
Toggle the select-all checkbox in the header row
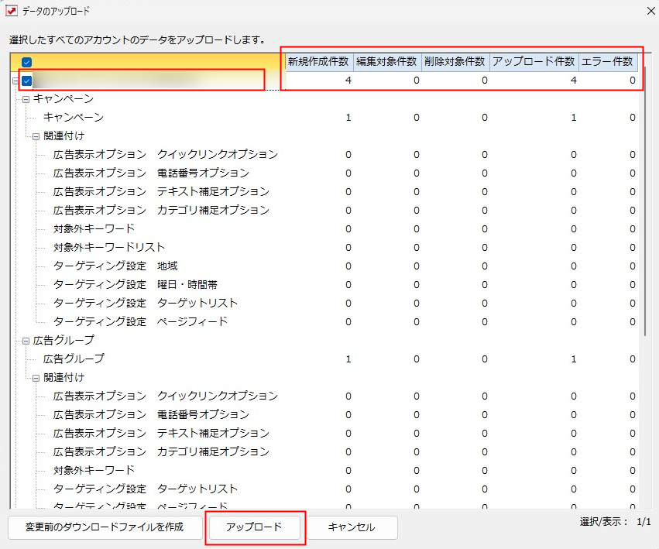pos(27,62)
